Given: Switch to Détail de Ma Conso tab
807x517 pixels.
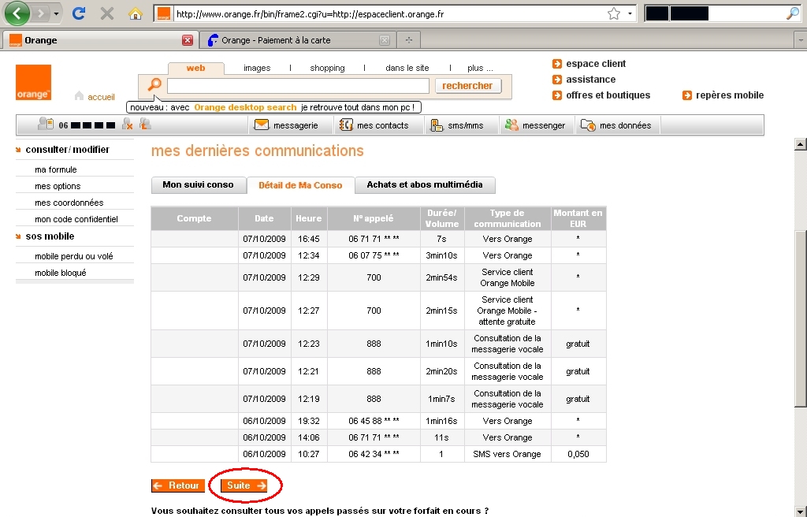Looking at the screenshot, I should (300, 185).
